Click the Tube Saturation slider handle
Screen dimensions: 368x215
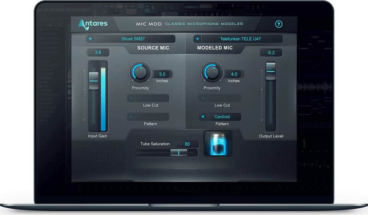(x=178, y=153)
